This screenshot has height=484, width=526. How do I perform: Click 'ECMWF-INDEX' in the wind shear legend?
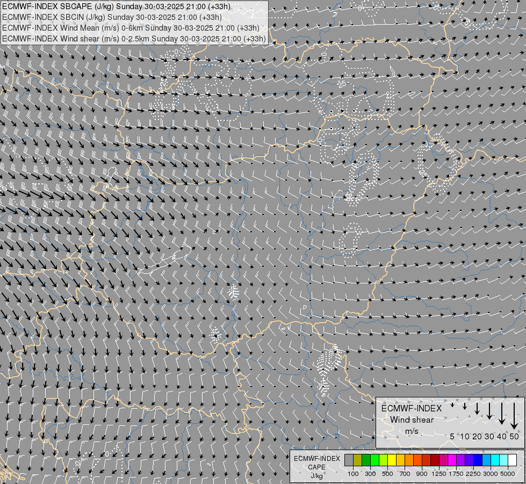coord(412,408)
